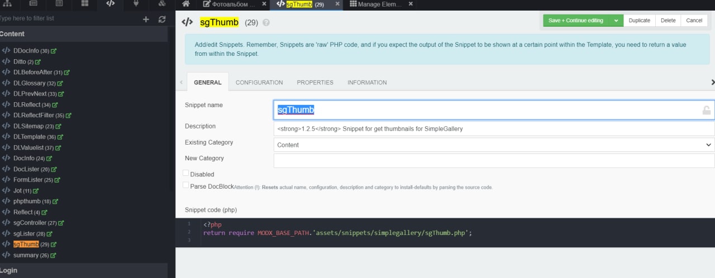Open sgThumb in new window icon
The width and height of the screenshot is (715, 278).
tap(54, 245)
